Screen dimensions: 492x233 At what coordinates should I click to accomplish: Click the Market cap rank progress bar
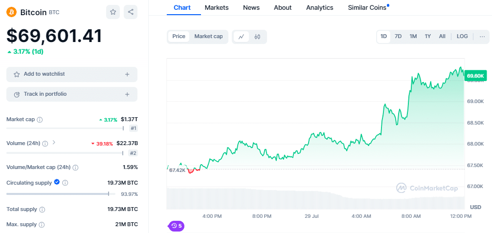pos(65,128)
